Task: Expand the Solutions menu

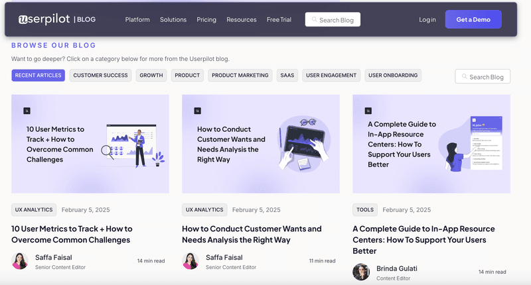Action: point(173,20)
